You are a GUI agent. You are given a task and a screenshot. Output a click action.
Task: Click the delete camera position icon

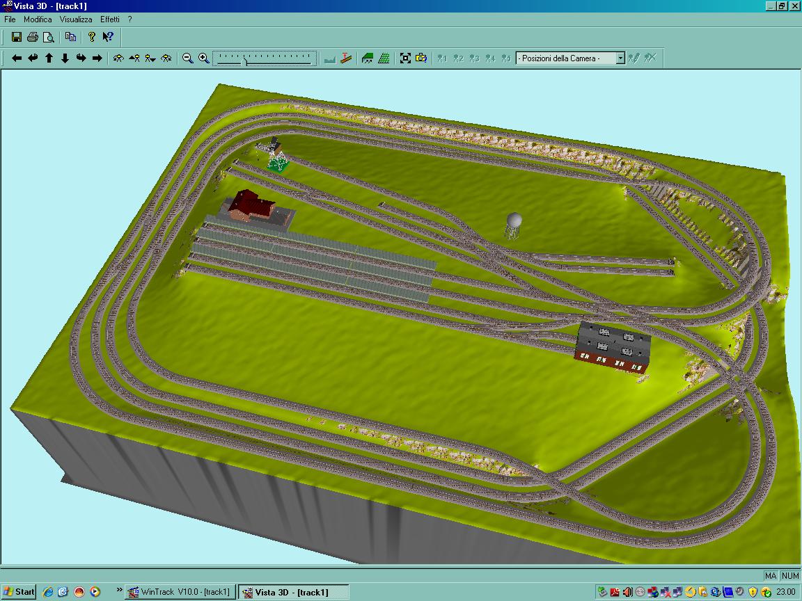click(650, 58)
